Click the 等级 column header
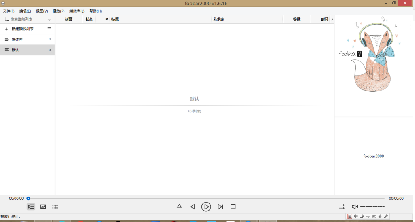The image size is (415, 222). [x=297, y=19]
